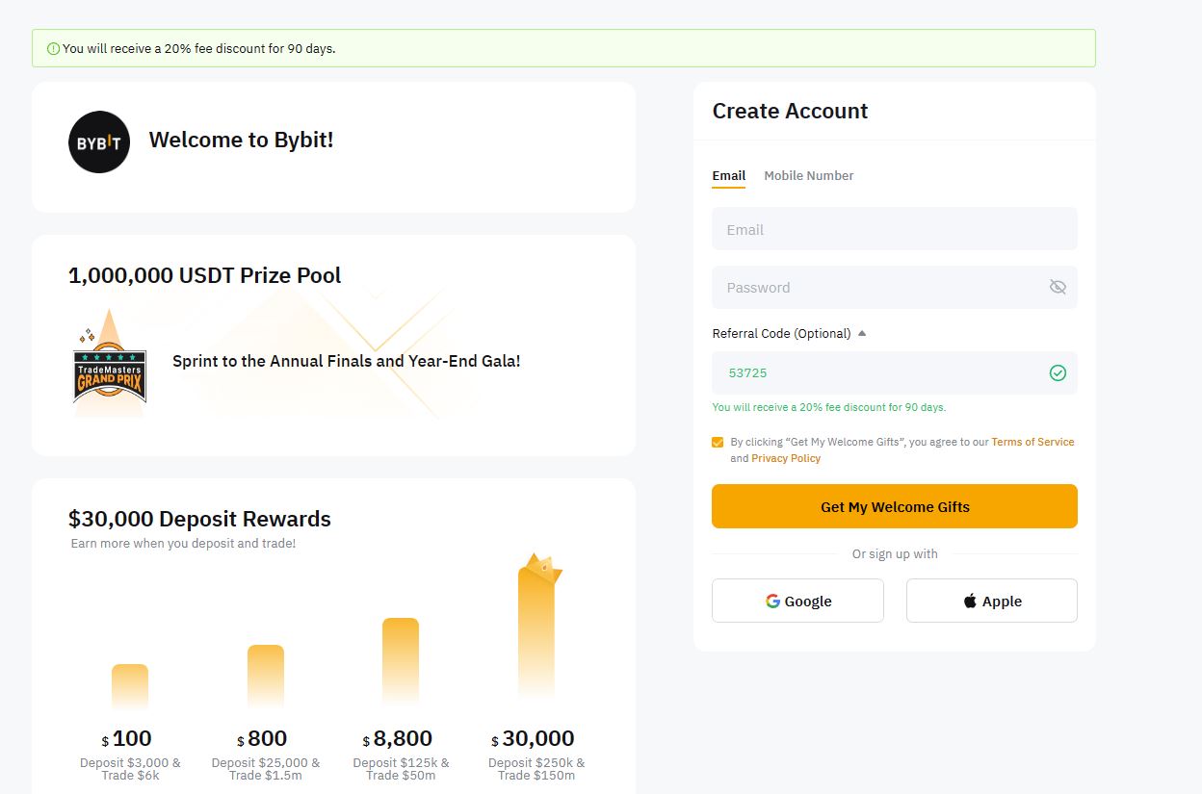Open the Terms of Service link

coord(1032,442)
